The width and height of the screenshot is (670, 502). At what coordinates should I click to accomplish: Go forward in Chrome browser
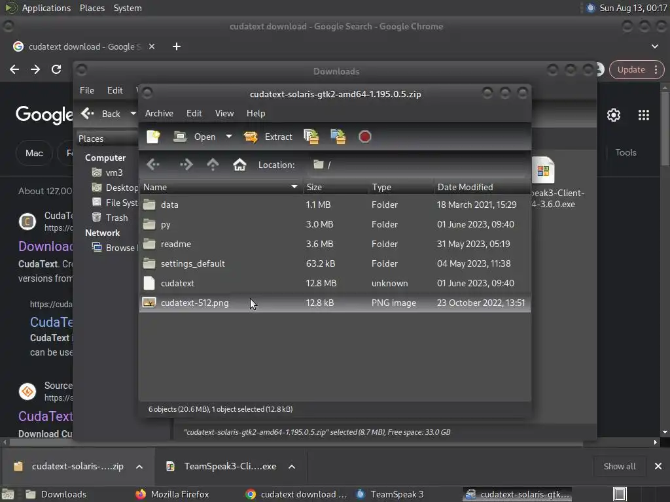pyautogui.click(x=35, y=69)
